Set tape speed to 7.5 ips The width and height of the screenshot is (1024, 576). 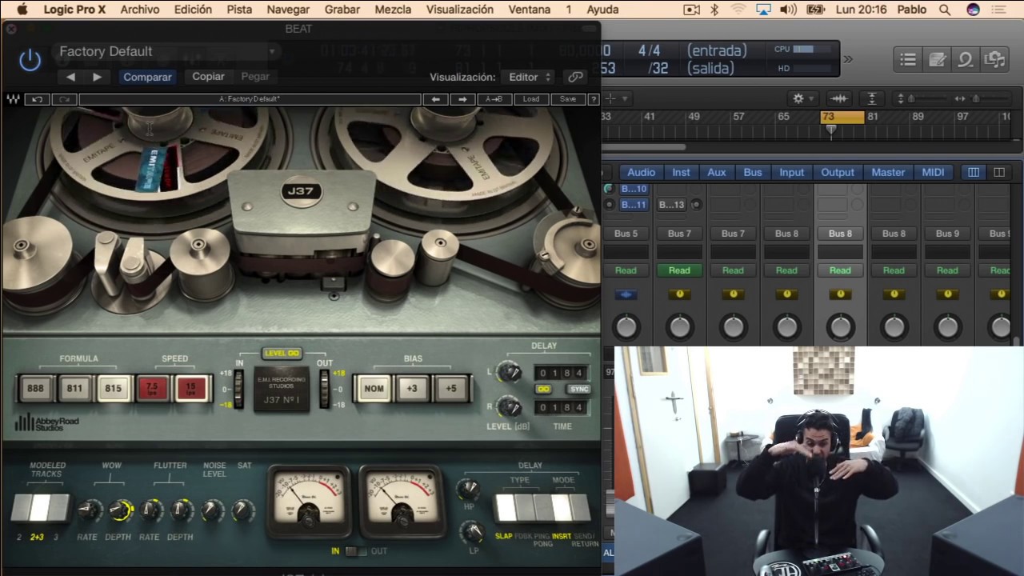[x=152, y=389]
